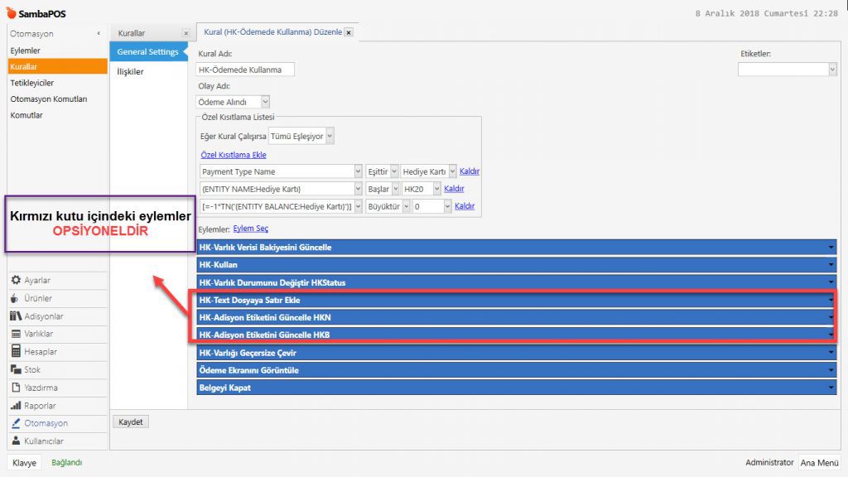The width and height of the screenshot is (848, 477).
Task: Click the Kural Adı text field
Action: click(x=246, y=70)
